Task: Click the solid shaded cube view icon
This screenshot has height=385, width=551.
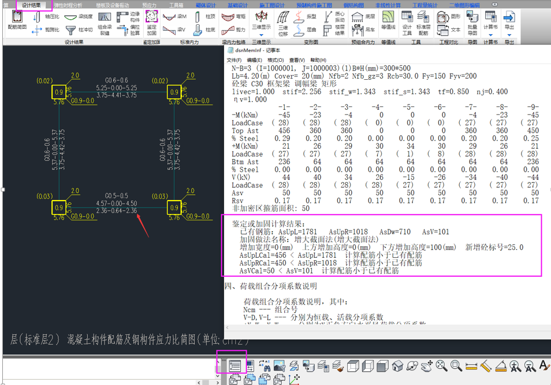Action: coord(382,366)
